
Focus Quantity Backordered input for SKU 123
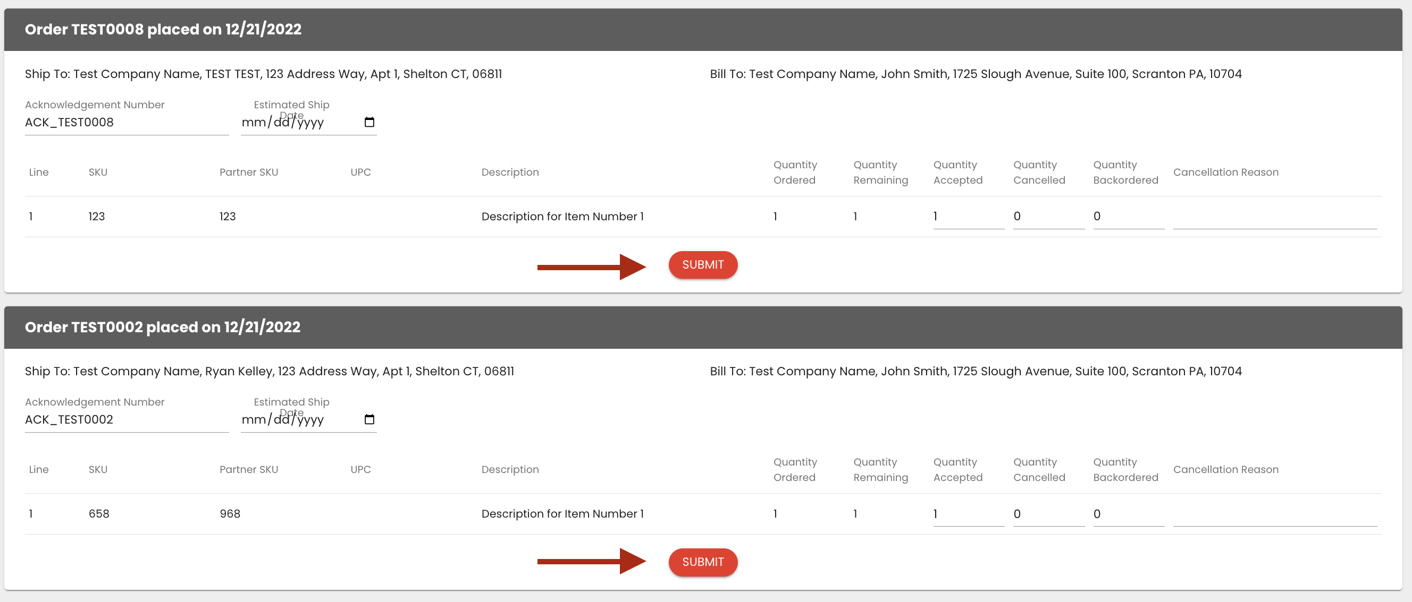(1128, 217)
